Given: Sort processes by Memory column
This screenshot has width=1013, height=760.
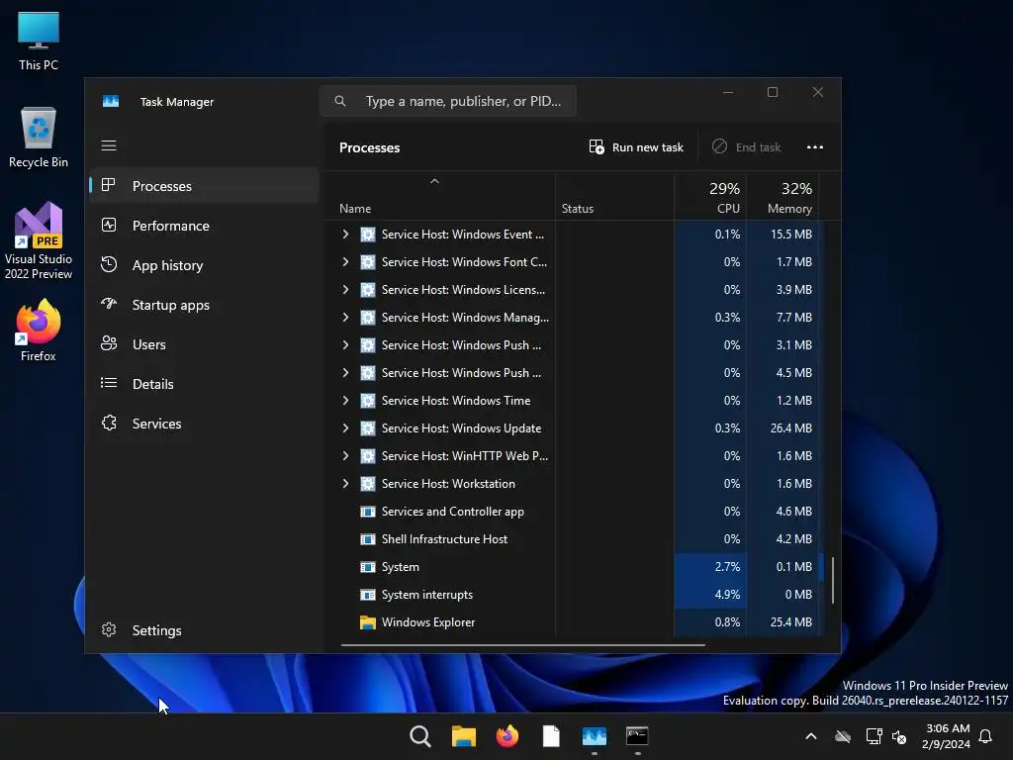Looking at the screenshot, I should pyautogui.click(x=783, y=197).
